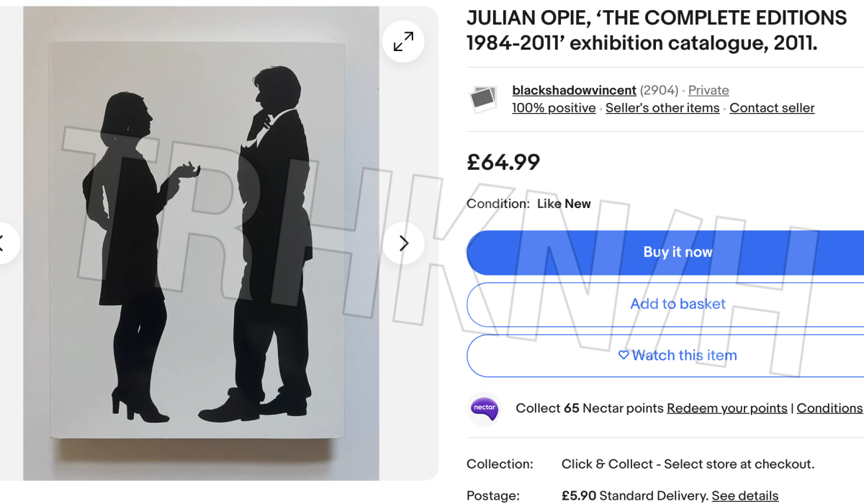Click Contact seller link
The width and height of the screenshot is (864, 504).
point(772,108)
